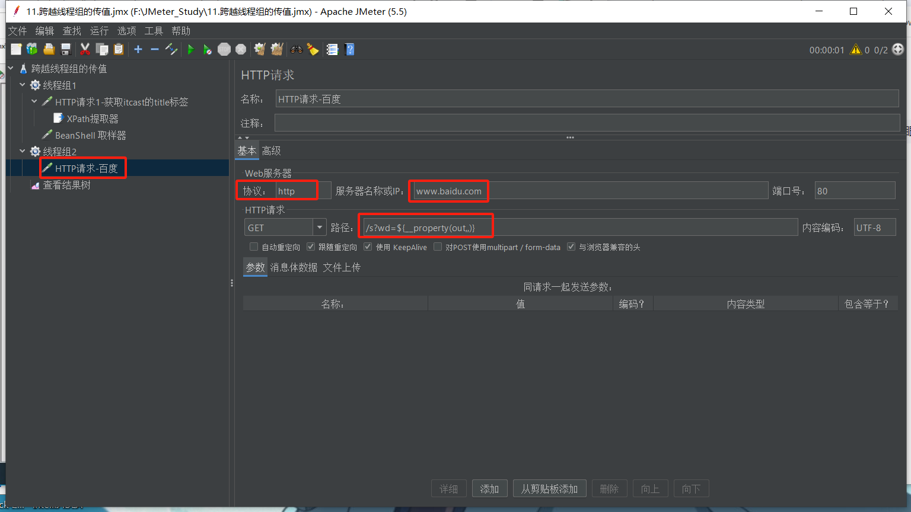Click the Expand All plus icon
The width and height of the screenshot is (911, 512).
138,49
